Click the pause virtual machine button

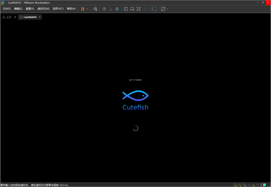(83, 9)
